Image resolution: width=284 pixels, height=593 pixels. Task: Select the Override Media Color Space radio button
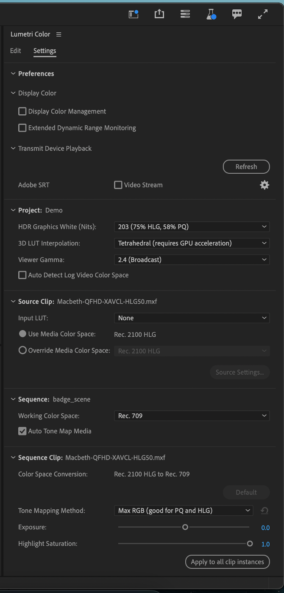point(22,350)
